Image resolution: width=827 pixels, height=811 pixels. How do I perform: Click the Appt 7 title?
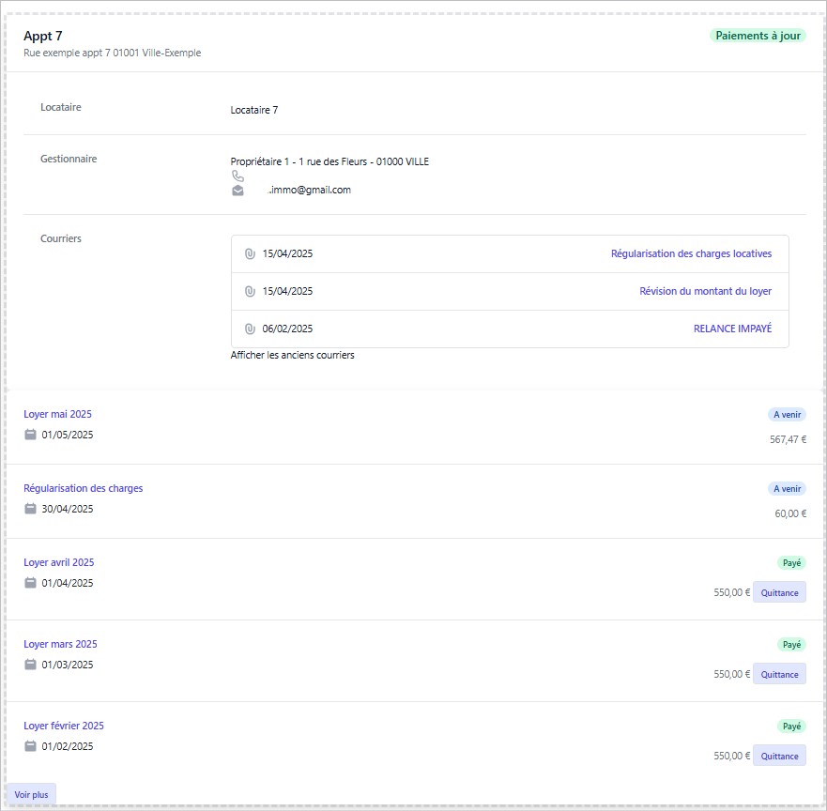(43, 36)
